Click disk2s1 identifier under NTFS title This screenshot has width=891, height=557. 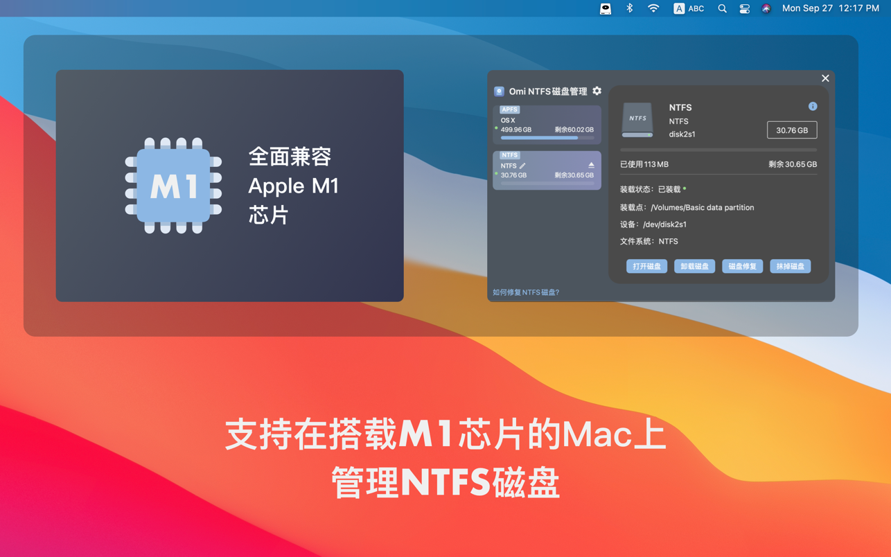pyautogui.click(x=682, y=134)
